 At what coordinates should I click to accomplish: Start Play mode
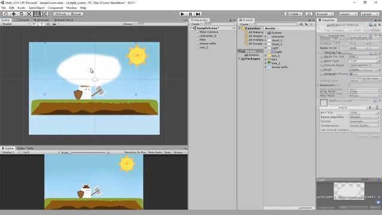(183, 14)
